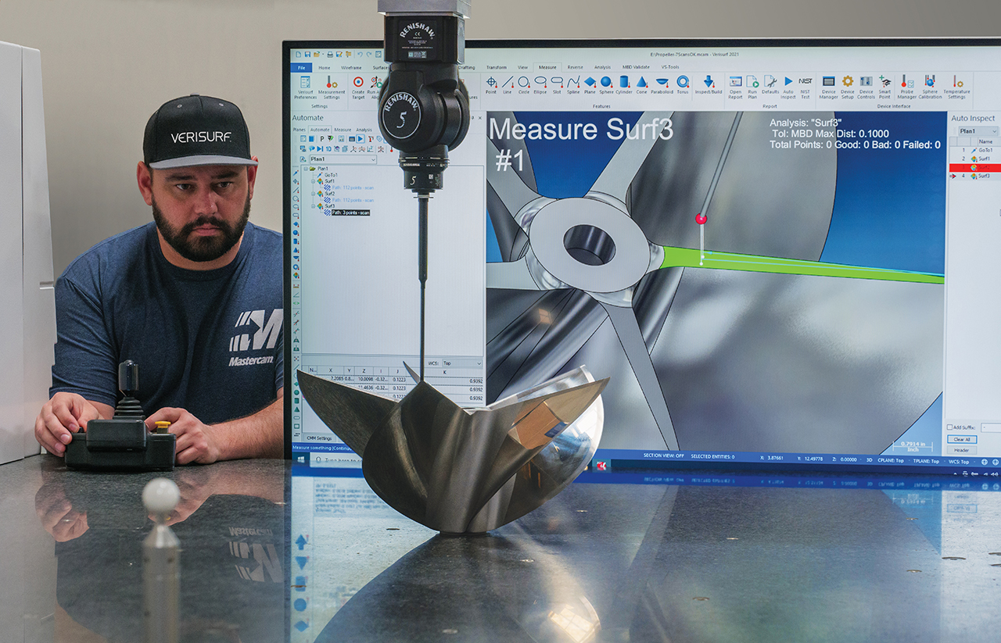This screenshot has width=1001, height=643.
Task: Open Temperature Settings
Action: coord(957,87)
